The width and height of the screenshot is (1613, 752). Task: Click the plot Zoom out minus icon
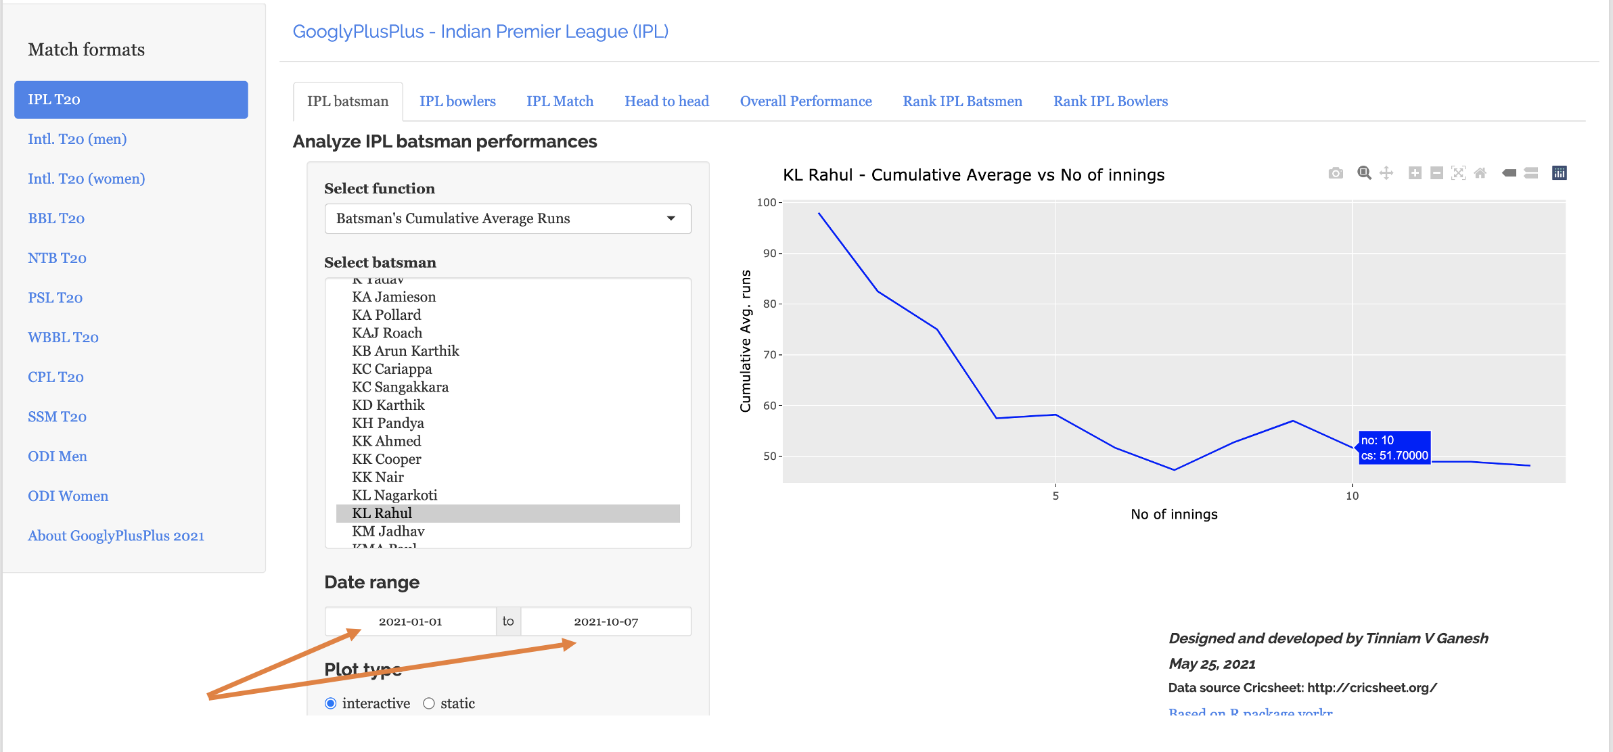click(1437, 173)
